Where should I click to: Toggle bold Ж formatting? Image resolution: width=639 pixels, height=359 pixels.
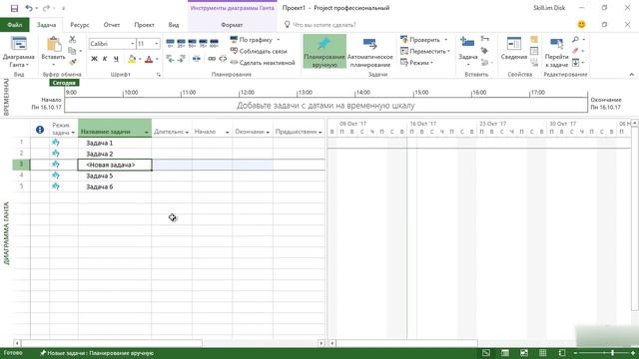(94, 59)
